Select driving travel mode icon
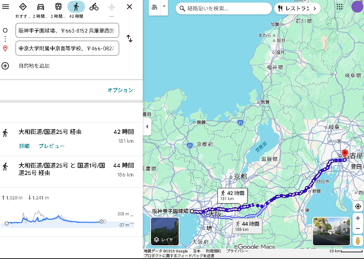This screenshot has width=364, height=259. pyautogui.click(x=41, y=7)
